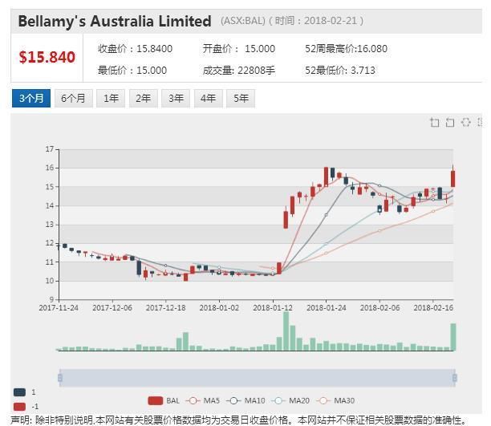Click the middle of the data zoom slider bar
Image resolution: width=491 pixels, height=426 pixels.
pos(257,378)
